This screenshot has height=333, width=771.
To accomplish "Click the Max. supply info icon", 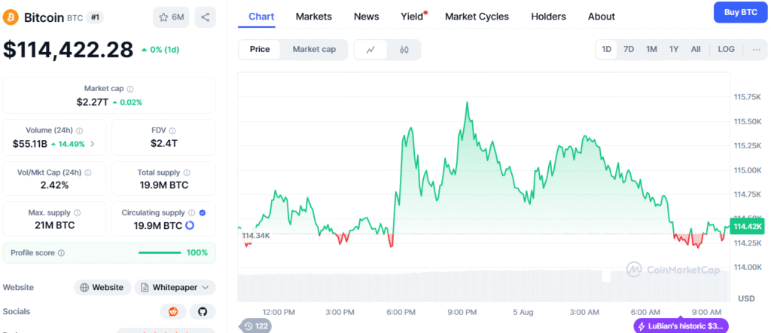I will tap(78, 213).
